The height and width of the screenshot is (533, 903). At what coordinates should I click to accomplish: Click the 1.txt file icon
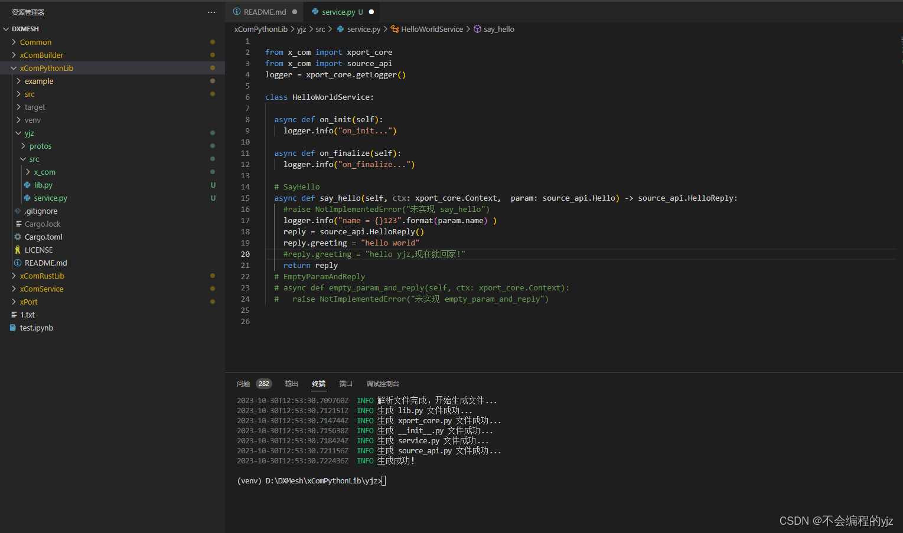14,315
